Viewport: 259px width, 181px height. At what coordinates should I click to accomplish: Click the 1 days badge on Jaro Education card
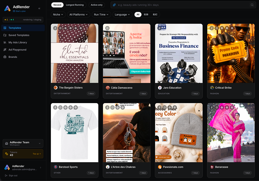[x=195, y=94]
